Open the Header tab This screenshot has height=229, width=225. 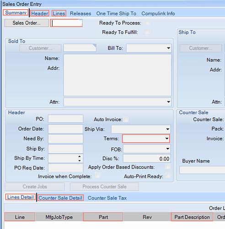[x=40, y=13]
